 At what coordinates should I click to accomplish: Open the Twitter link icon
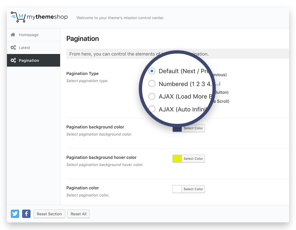pyautogui.click(x=15, y=214)
